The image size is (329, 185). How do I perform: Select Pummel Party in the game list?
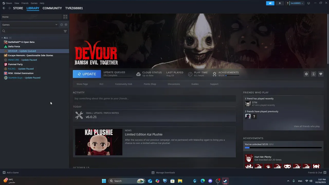tap(34, 64)
